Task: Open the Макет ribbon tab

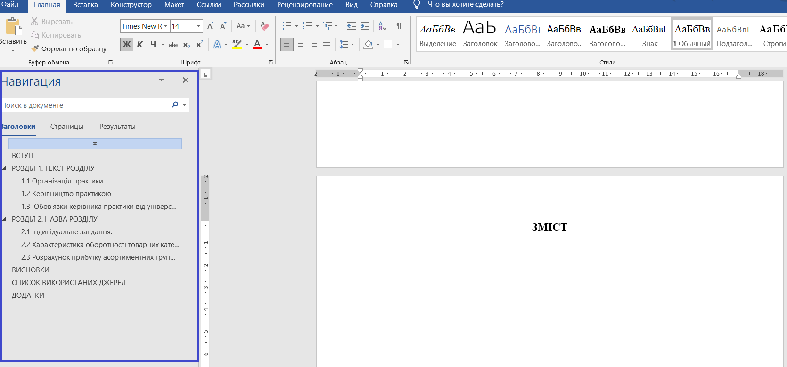Action: click(x=174, y=5)
